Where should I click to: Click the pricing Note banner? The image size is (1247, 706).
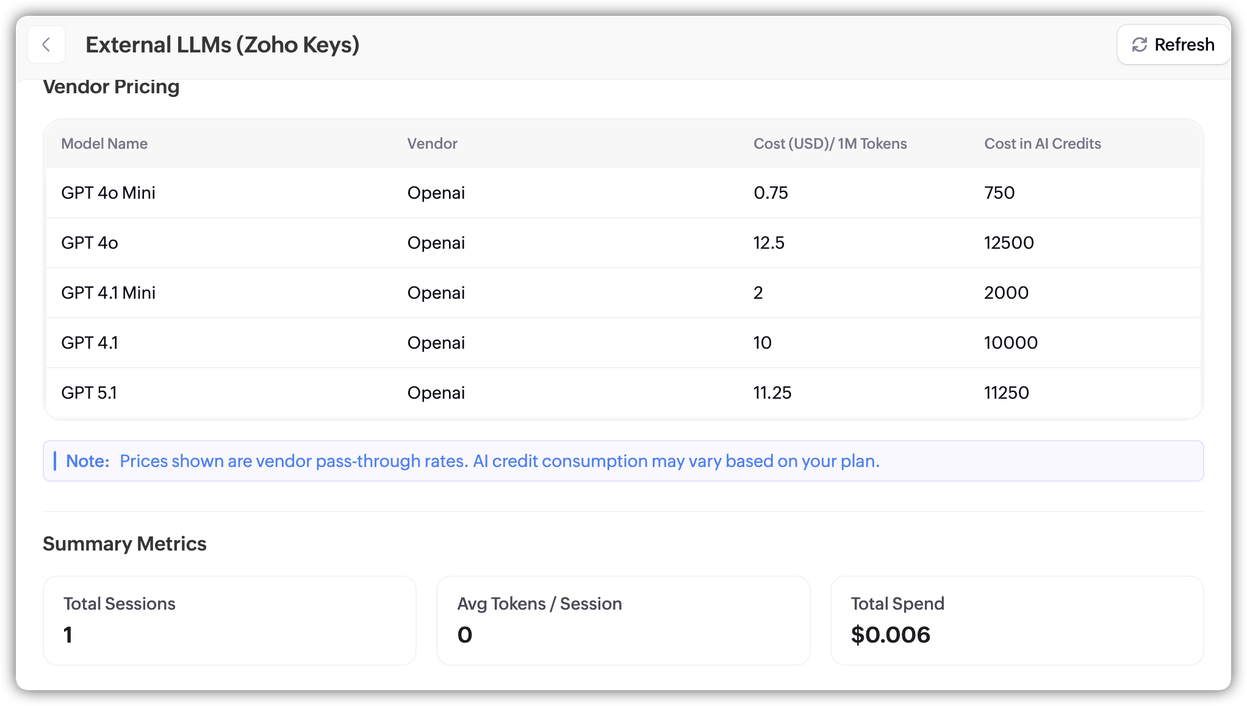pos(622,461)
